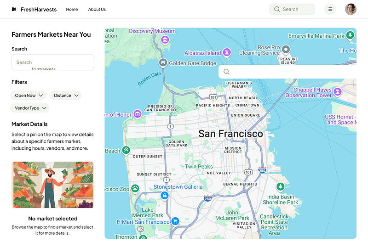This screenshot has width=368, height=248.
Task: Click the Highway 101 shield near North Beach
Action: point(213,97)
